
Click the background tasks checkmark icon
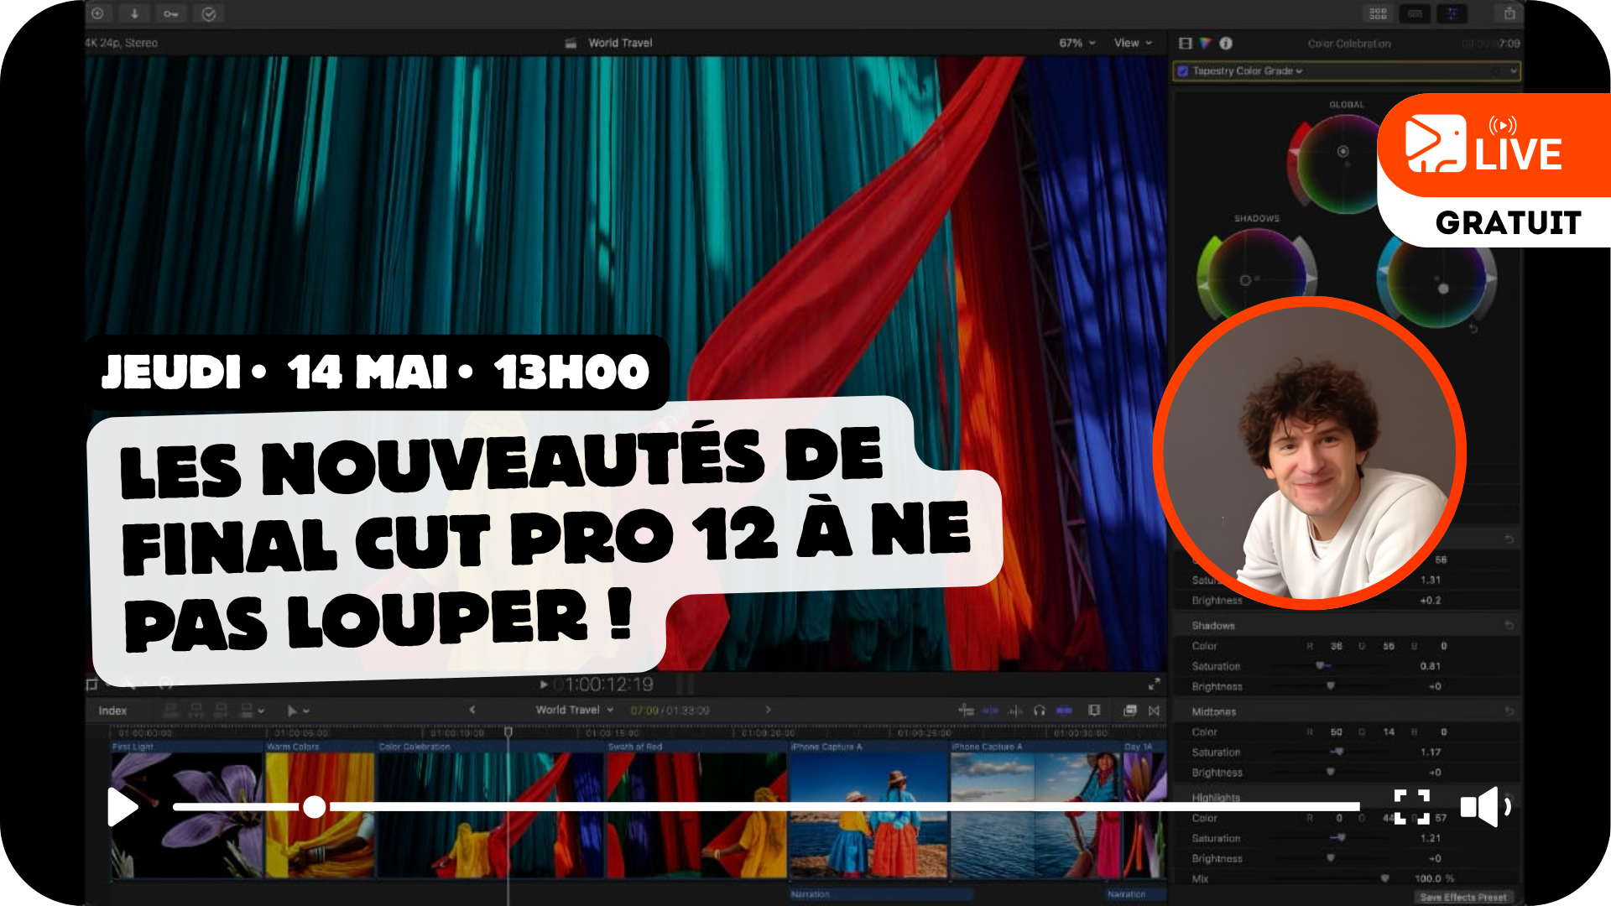[x=209, y=13]
